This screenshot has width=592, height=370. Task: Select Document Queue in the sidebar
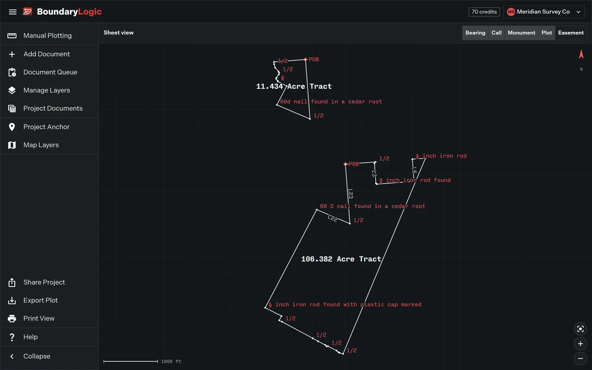coord(49,72)
